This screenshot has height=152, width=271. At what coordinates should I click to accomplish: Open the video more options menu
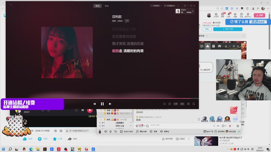pos(189,139)
